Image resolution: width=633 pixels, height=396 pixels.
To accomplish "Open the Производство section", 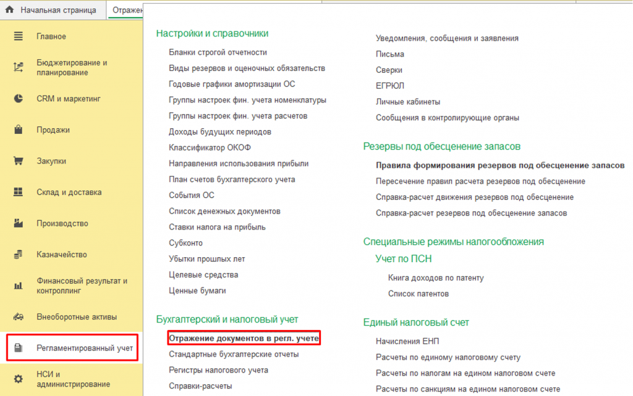I will 62,223.
